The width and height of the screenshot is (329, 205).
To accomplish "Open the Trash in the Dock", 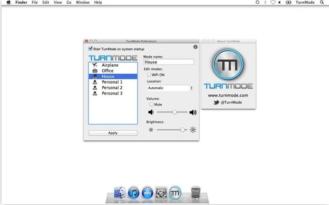I will (196, 192).
